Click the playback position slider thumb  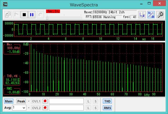pyautogui.click(x=47, y=18)
